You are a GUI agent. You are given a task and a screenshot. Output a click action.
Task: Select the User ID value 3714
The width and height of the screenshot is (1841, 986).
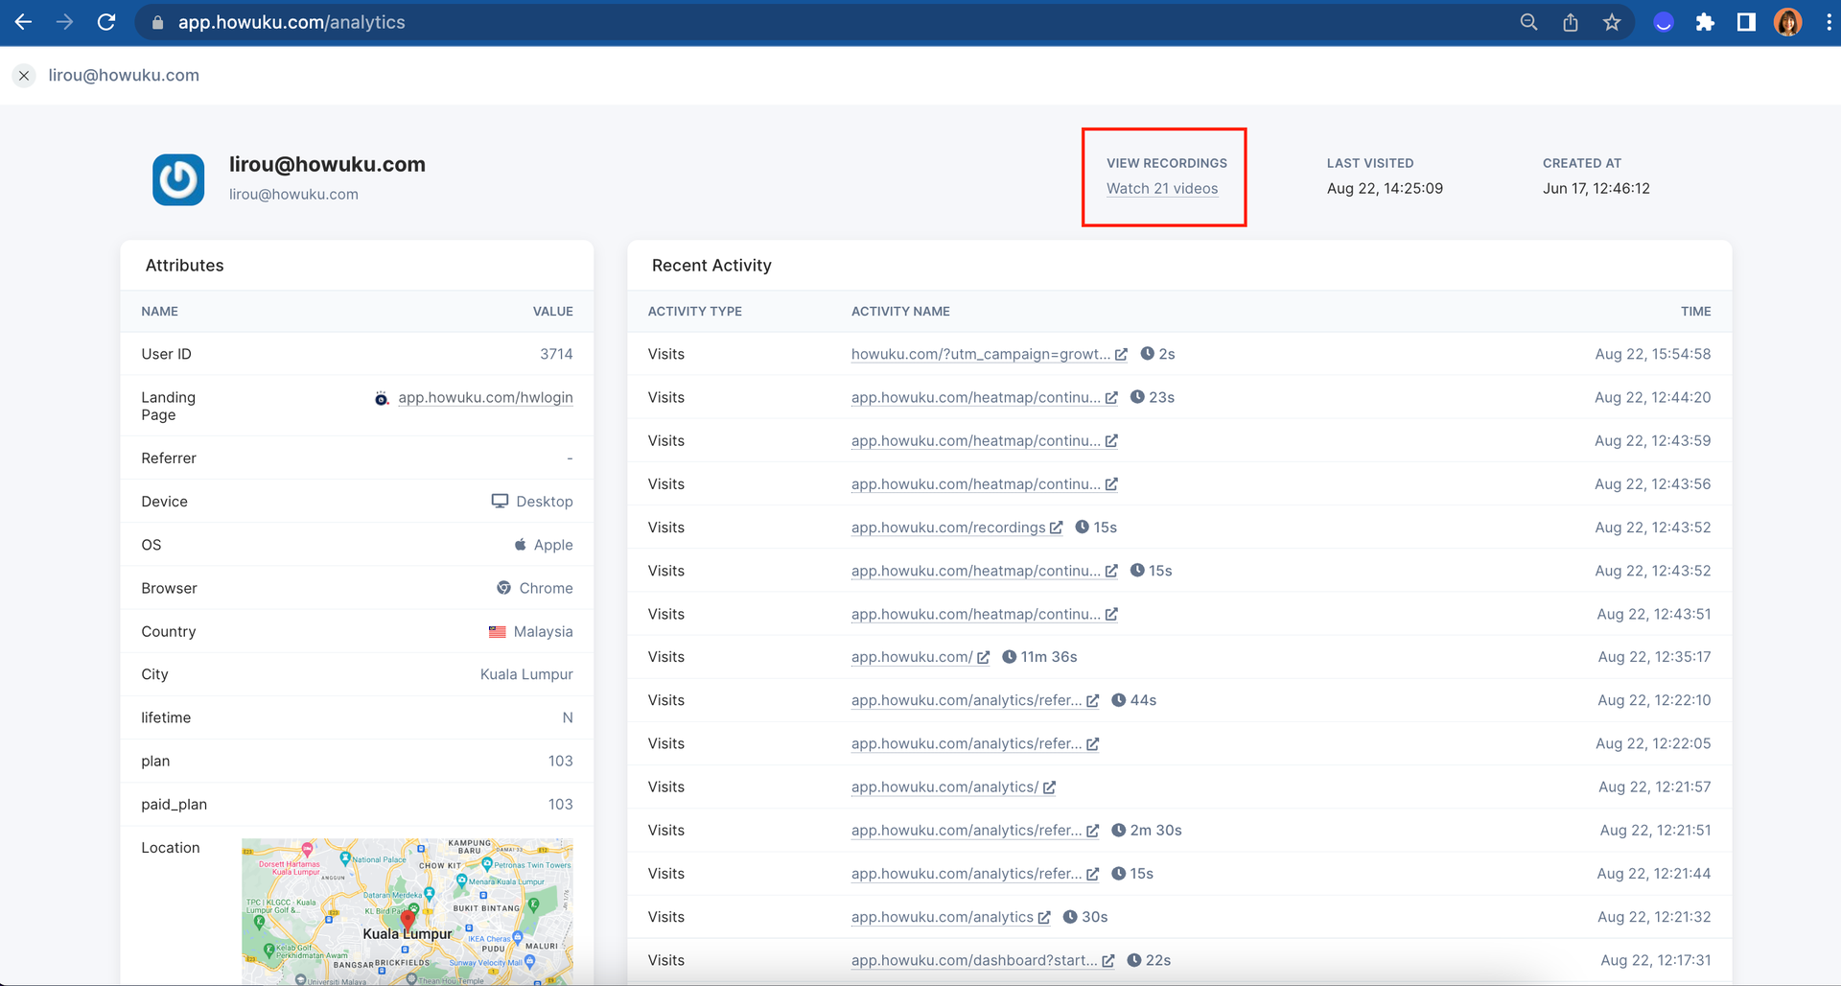(x=556, y=354)
